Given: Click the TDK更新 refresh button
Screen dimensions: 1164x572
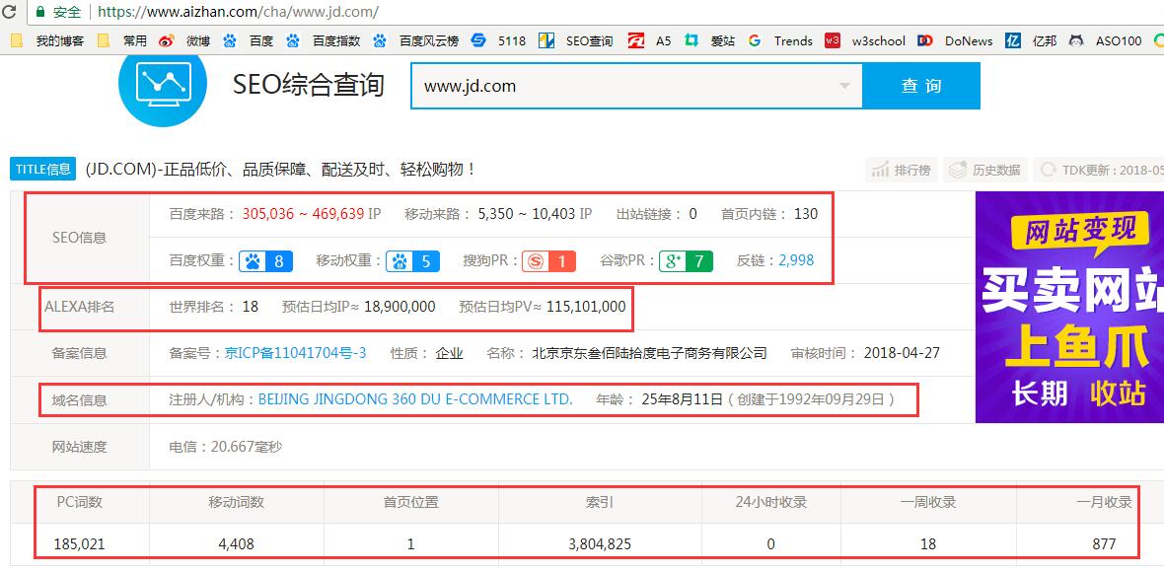Looking at the screenshot, I should 1099,170.
